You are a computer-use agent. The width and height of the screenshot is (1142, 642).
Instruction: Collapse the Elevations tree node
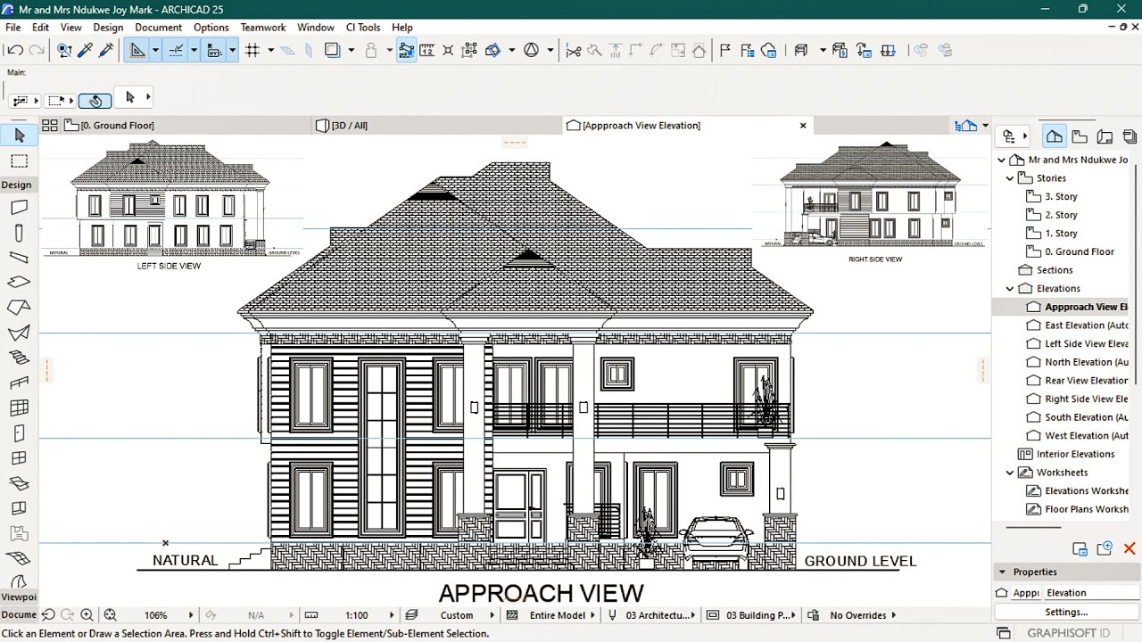[x=1010, y=289]
